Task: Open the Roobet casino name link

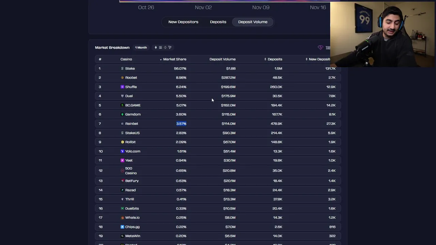Action: point(131,78)
